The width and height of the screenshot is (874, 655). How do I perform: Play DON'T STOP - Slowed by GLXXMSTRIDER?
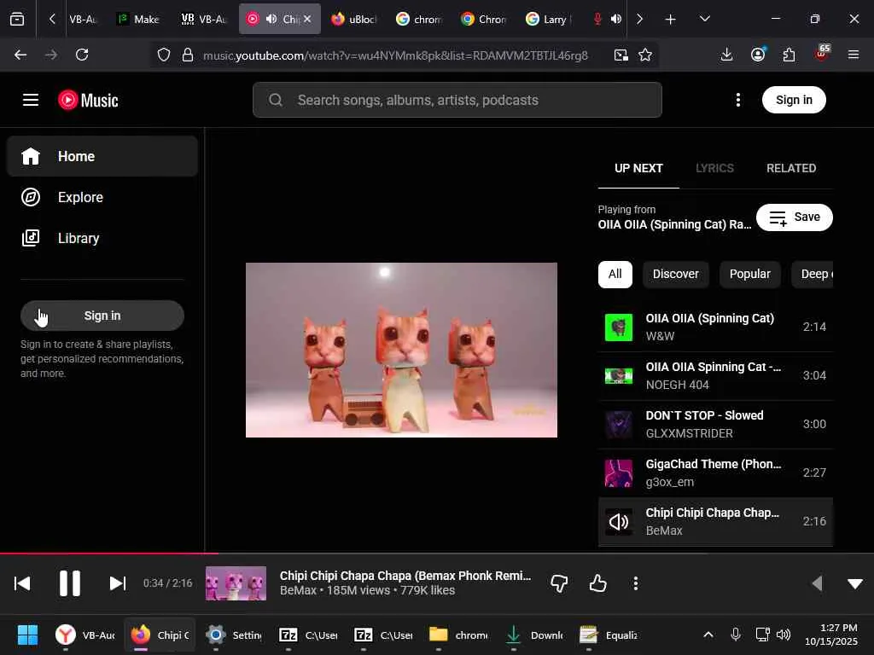(715, 425)
